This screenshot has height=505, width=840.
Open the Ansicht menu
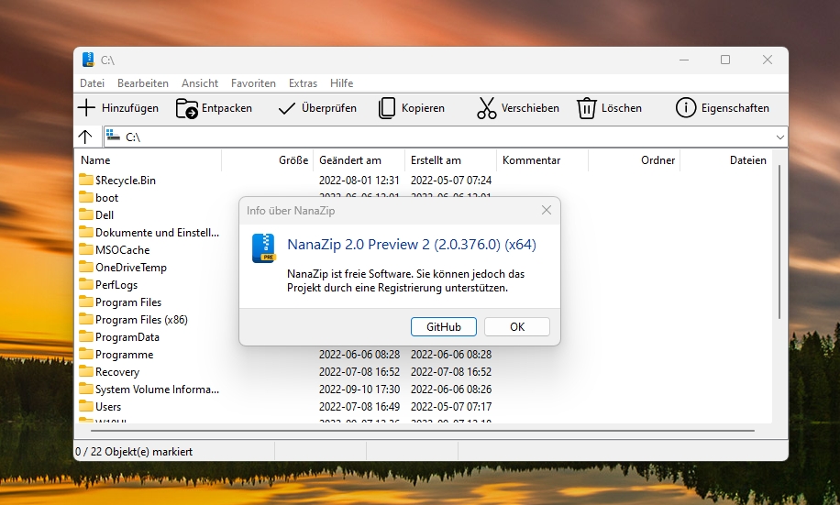coord(200,83)
